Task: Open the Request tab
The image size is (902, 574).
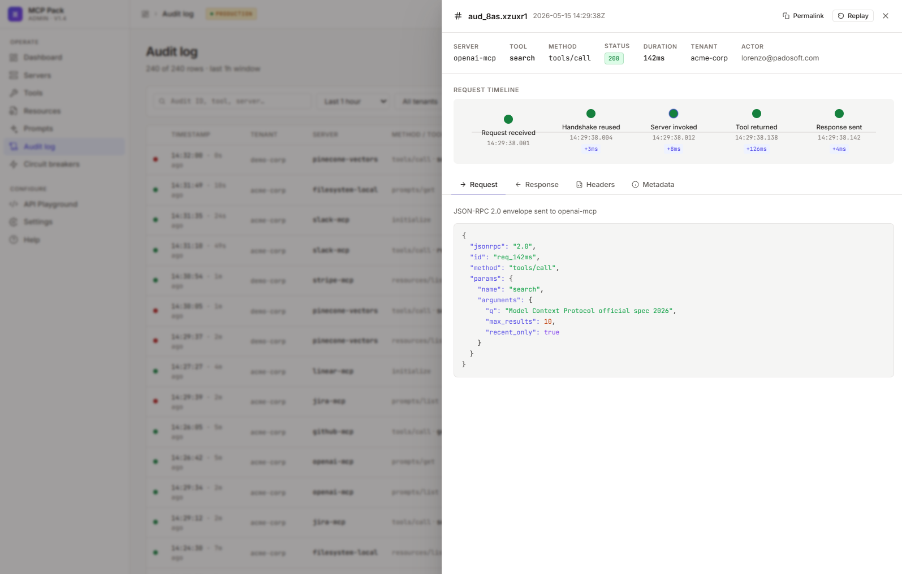Action: pyautogui.click(x=478, y=185)
